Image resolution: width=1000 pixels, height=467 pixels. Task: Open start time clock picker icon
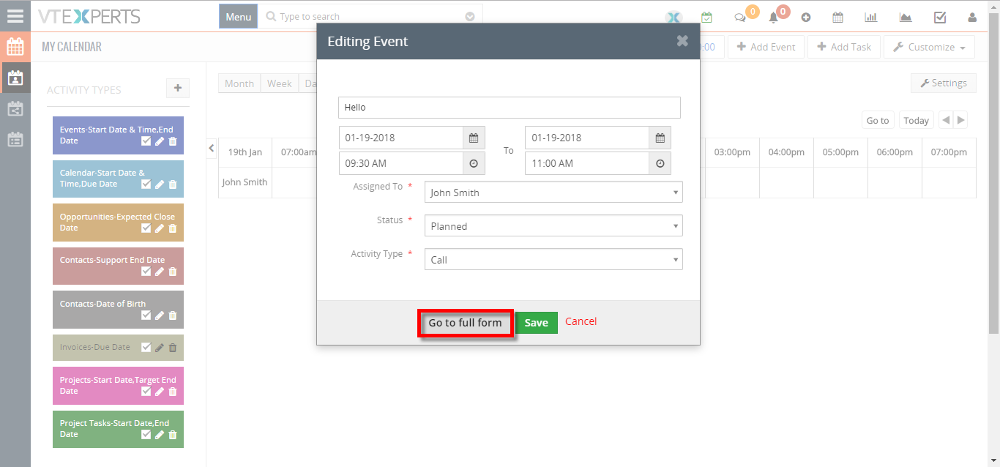(474, 163)
